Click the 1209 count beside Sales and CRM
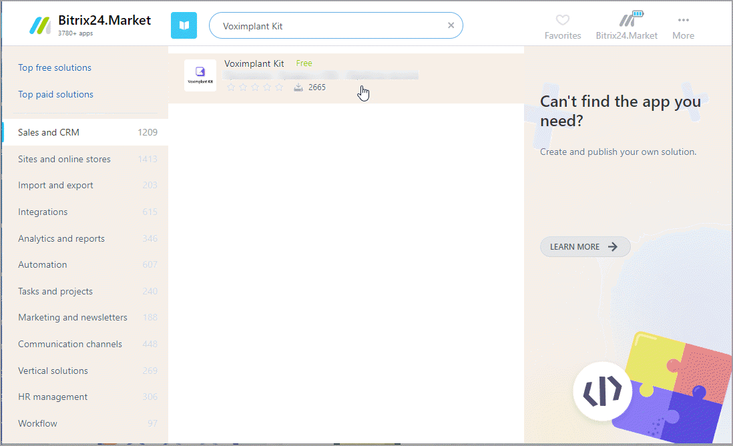This screenshot has height=446, width=733. pyautogui.click(x=148, y=132)
